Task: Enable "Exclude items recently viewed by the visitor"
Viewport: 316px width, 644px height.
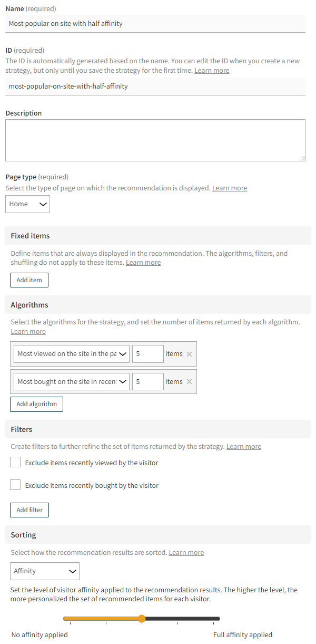Action: point(15,462)
